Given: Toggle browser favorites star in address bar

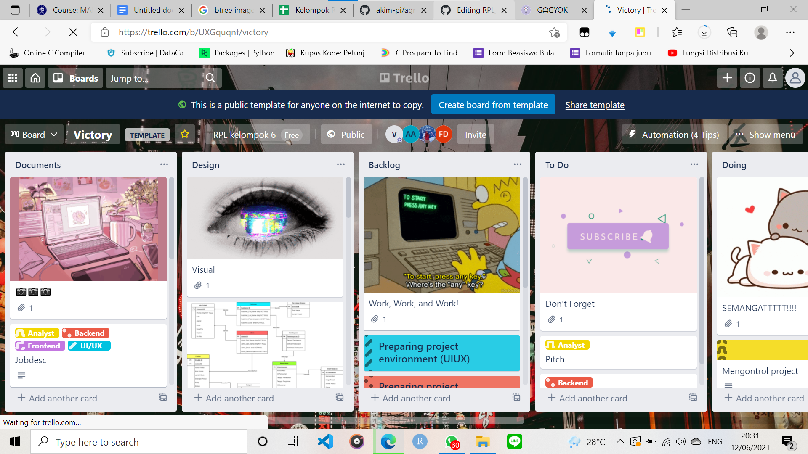Looking at the screenshot, I should point(554,32).
